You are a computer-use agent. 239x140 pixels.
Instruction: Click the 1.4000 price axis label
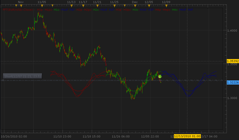(232, 31)
